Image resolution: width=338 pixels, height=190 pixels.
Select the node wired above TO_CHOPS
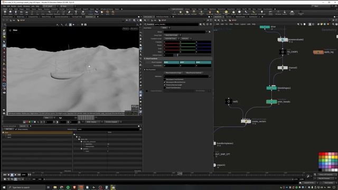[x=283, y=40]
